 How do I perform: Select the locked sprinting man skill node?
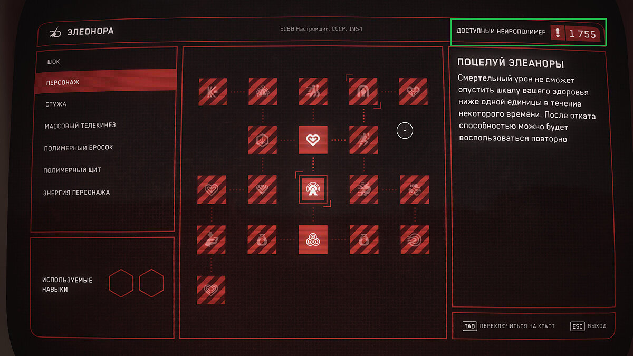tap(363, 140)
